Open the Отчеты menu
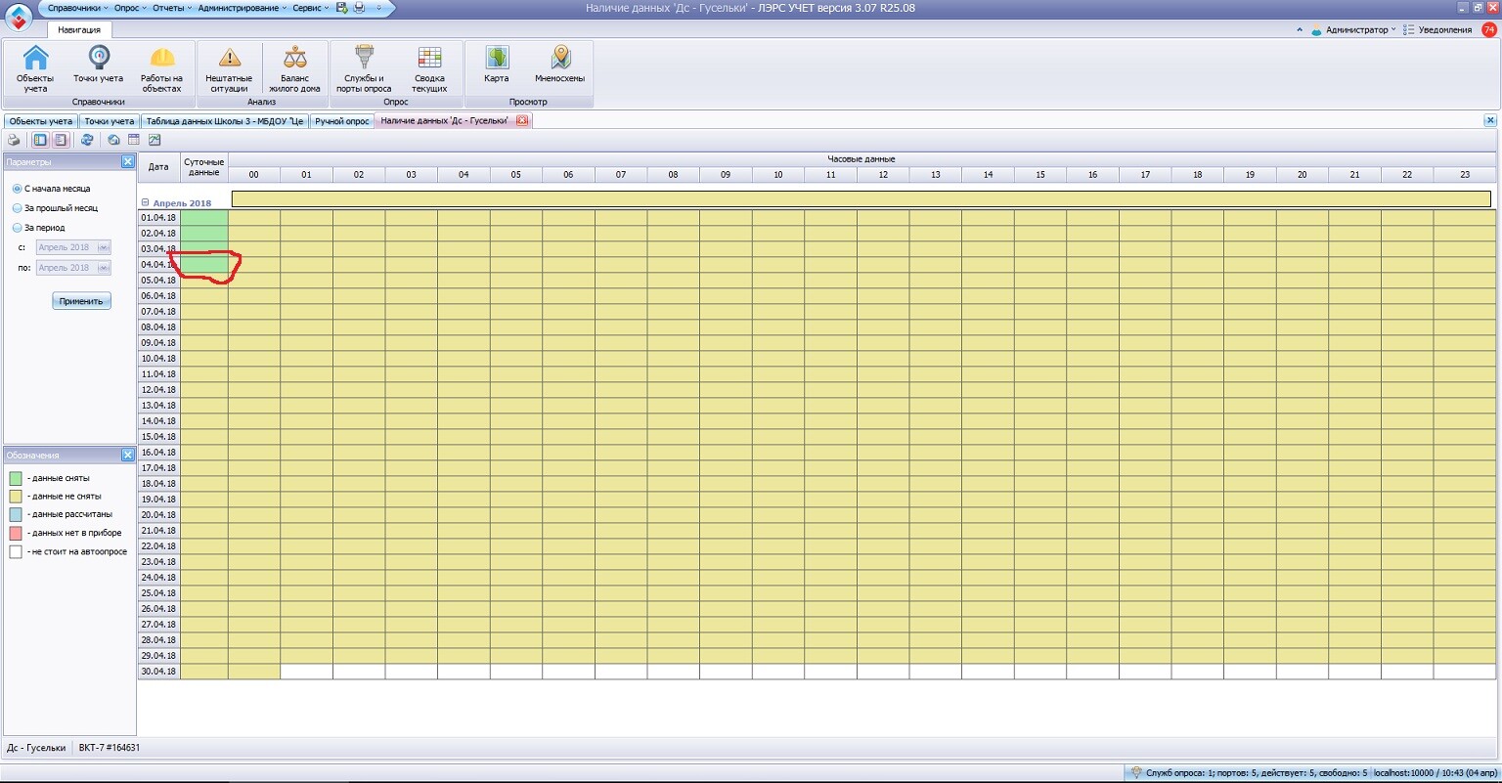The image size is (1502, 783). (171, 8)
